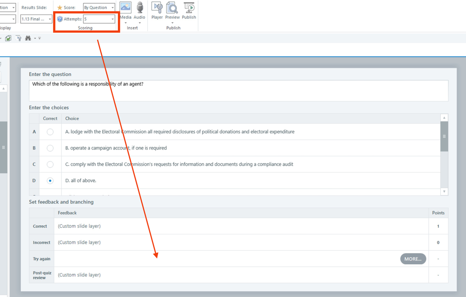Image resolution: width=466 pixels, height=297 pixels.
Task: Expand the Audio dropdown arrow
Action: (x=139, y=23)
